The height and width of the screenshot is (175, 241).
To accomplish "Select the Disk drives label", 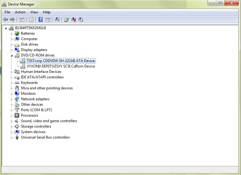I will 30,44.
